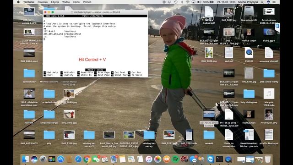Select sad.pdf on the desktop
This screenshot has height=165, width=293.
[x=229, y=53]
